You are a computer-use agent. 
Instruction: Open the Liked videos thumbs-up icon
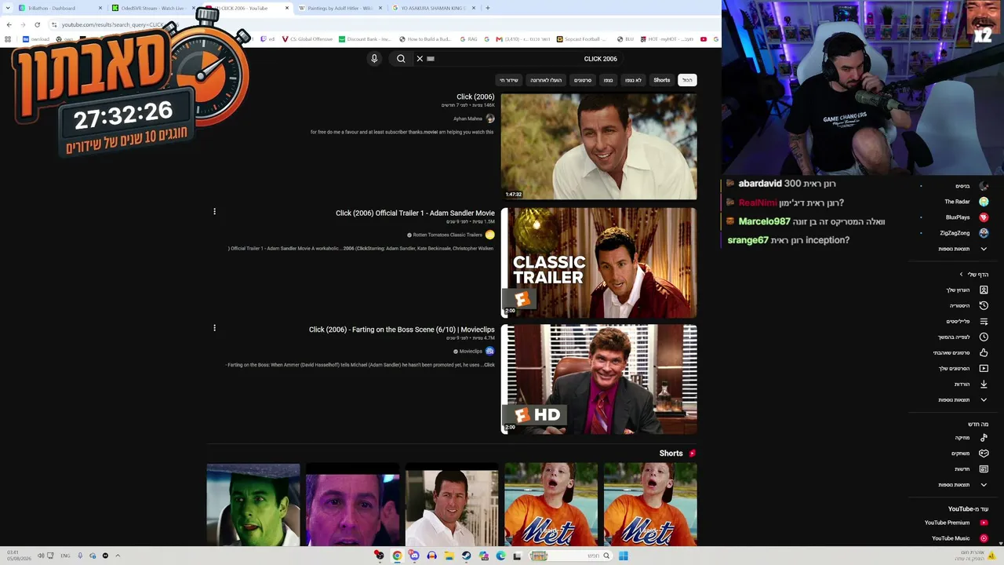pyautogui.click(x=984, y=353)
